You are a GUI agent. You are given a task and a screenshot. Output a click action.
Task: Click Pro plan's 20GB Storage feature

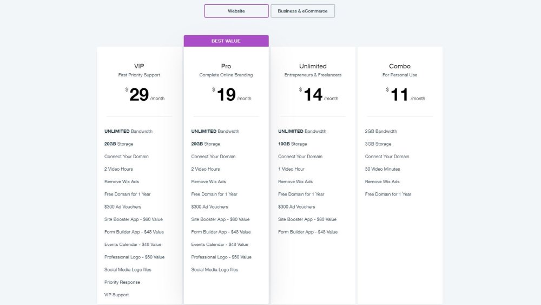206,144
